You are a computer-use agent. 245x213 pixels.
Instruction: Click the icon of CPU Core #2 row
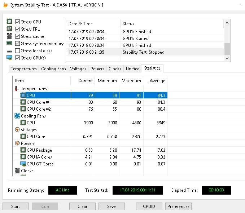point(23,109)
